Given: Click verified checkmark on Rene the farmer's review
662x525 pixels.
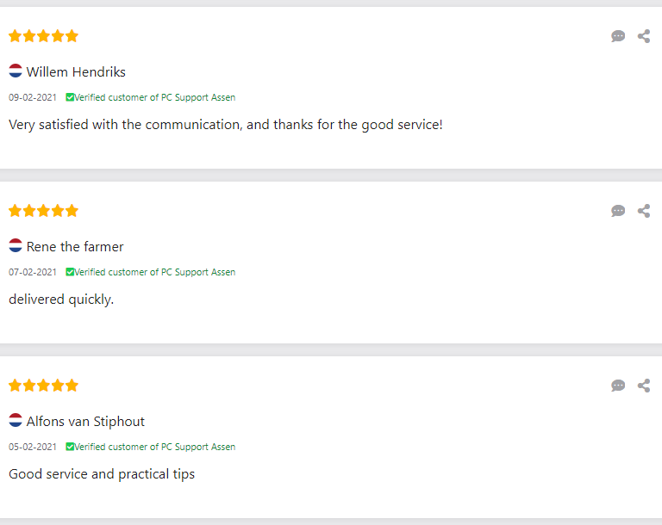Looking at the screenshot, I should pyautogui.click(x=70, y=273).
